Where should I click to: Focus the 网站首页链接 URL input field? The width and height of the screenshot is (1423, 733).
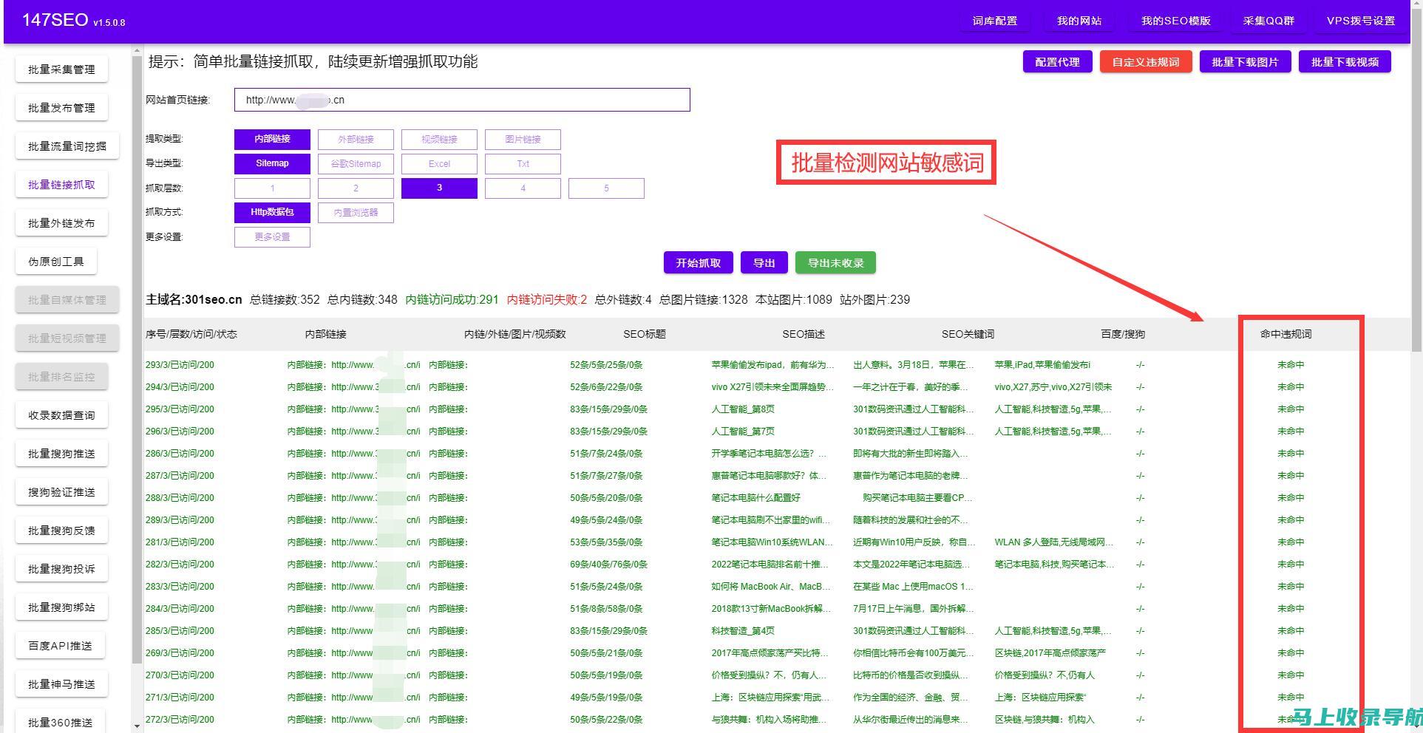click(462, 100)
